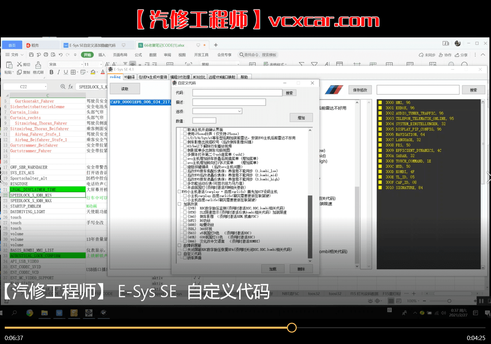Open Chrome from the taskbar
The height and width of the screenshot is (344, 491).
[x=30, y=313]
